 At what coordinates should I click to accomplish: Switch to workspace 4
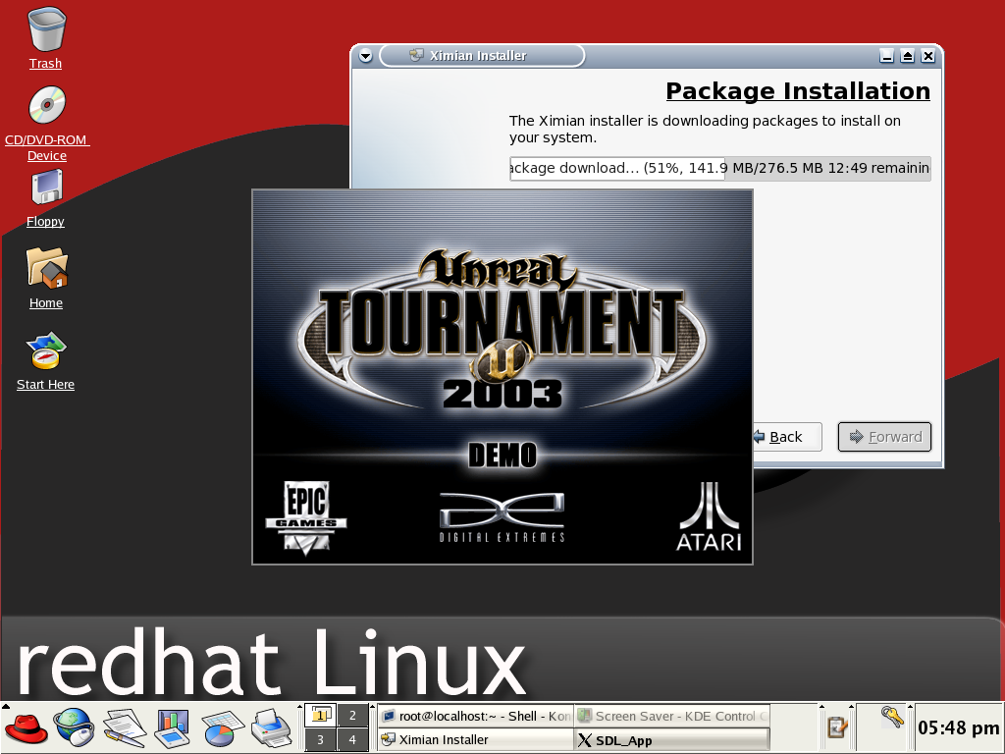coord(352,739)
